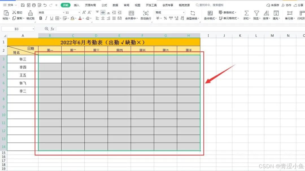Align text left in cells
This screenshot has width=305, height=171.
click(x=97, y=18)
